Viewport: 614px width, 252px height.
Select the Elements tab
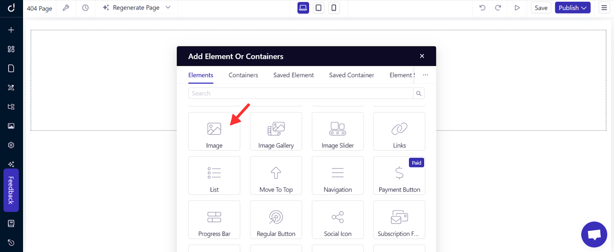tap(201, 75)
